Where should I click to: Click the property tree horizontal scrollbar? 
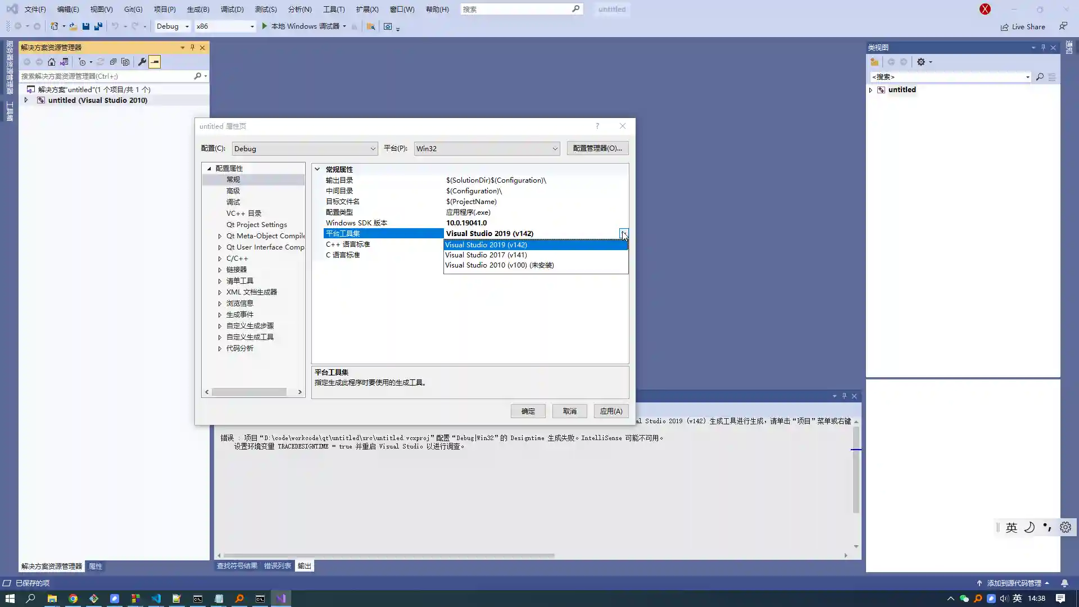pyautogui.click(x=249, y=392)
